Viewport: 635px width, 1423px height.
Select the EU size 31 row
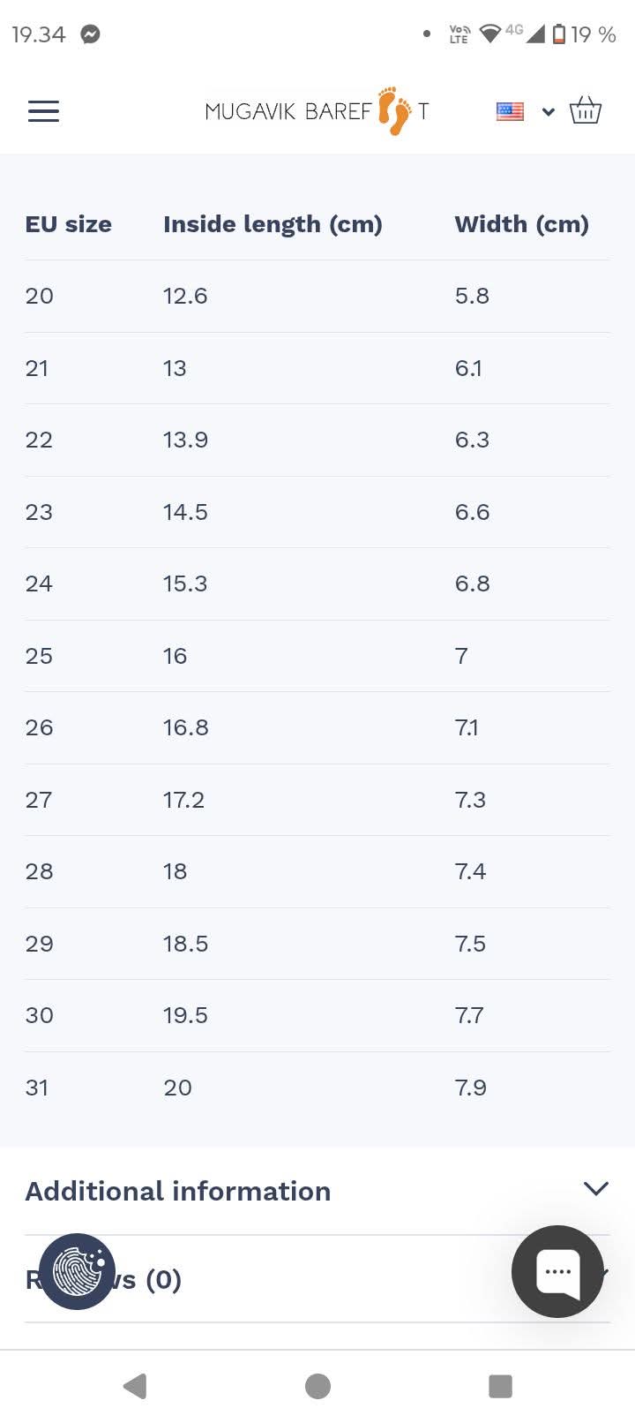37,1088
